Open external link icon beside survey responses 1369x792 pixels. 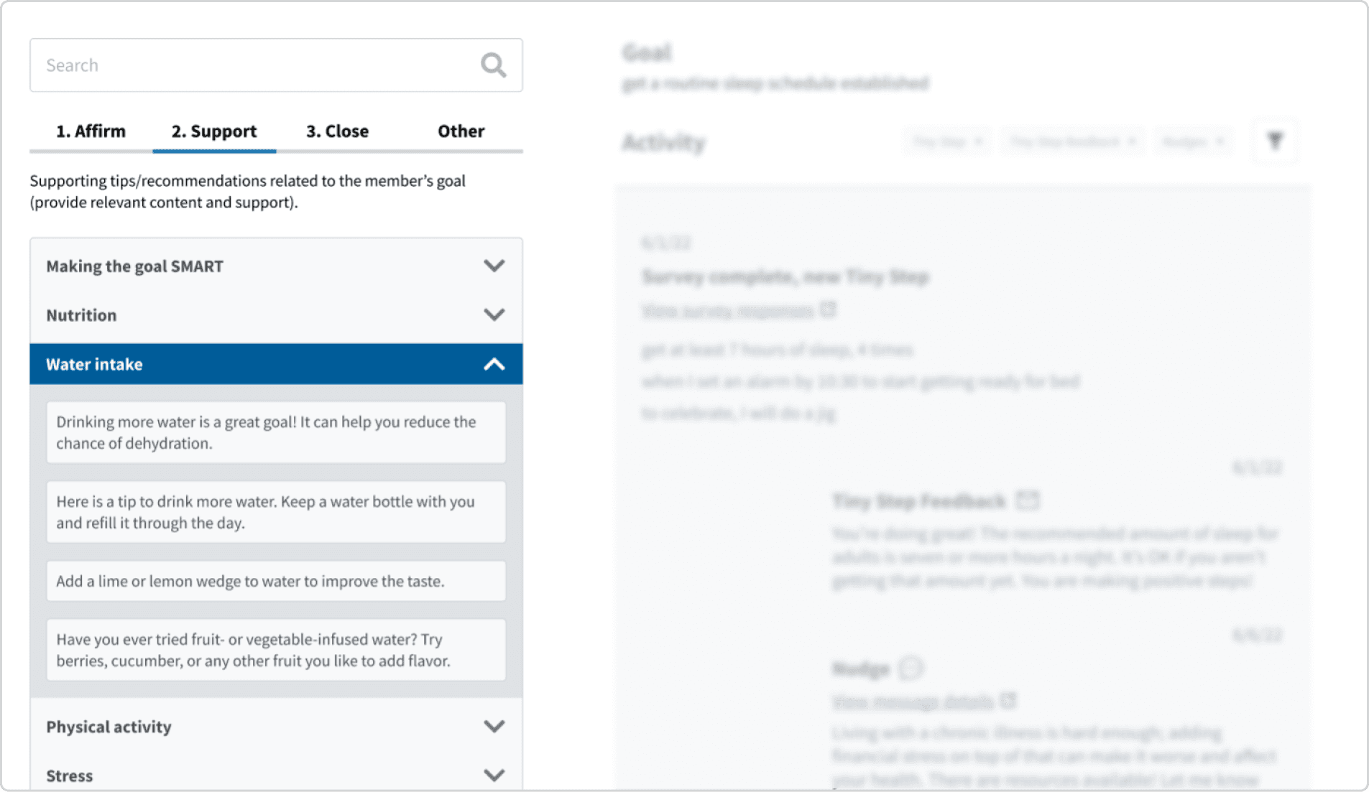(x=828, y=309)
